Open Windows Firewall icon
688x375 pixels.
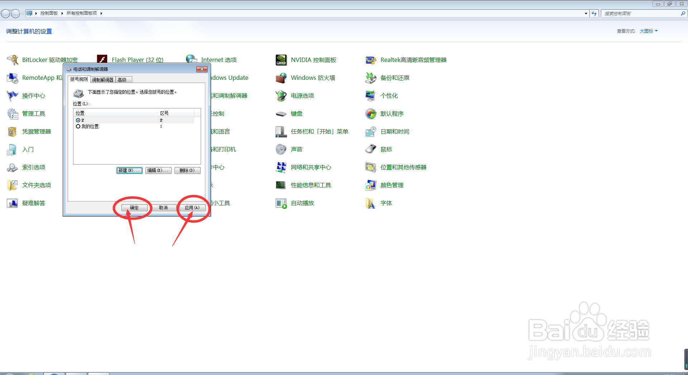281,78
